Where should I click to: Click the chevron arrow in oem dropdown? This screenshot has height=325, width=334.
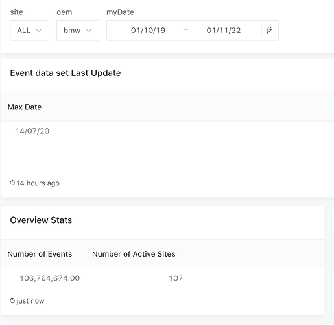pyautogui.click(x=89, y=31)
